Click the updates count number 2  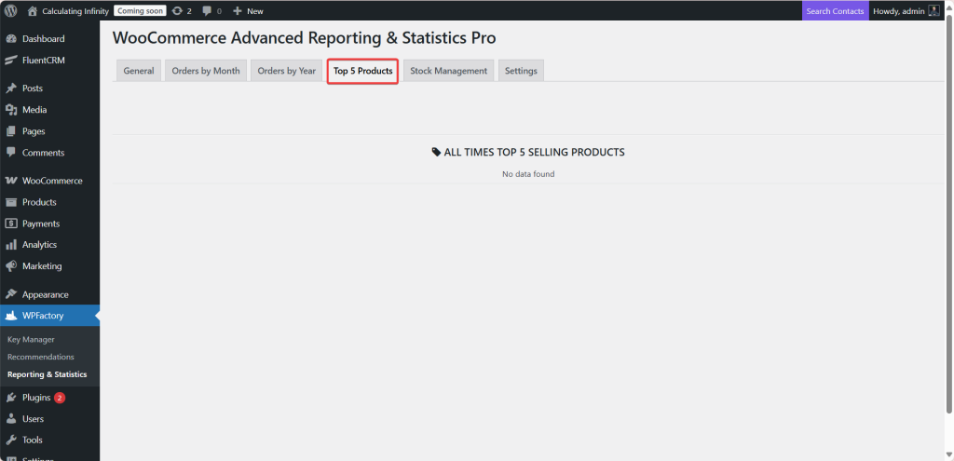coord(189,11)
